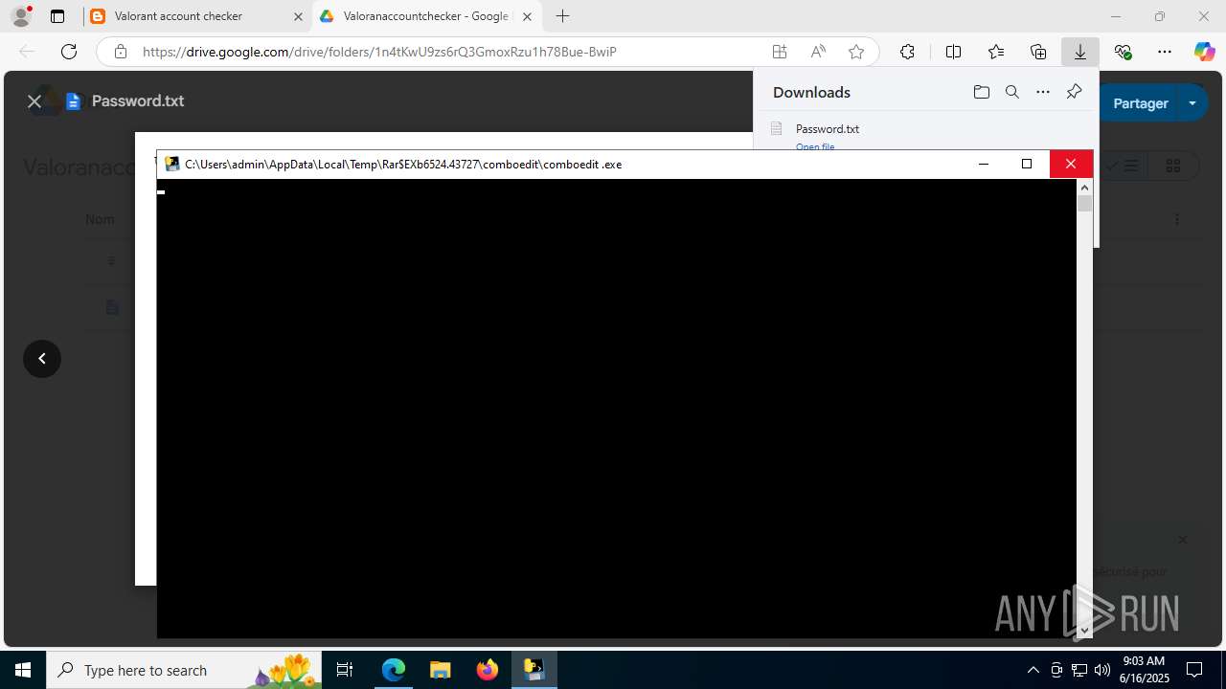Click the Edge profile avatar
Image resolution: width=1226 pixels, height=689 pixels.
tap(20, 16)
